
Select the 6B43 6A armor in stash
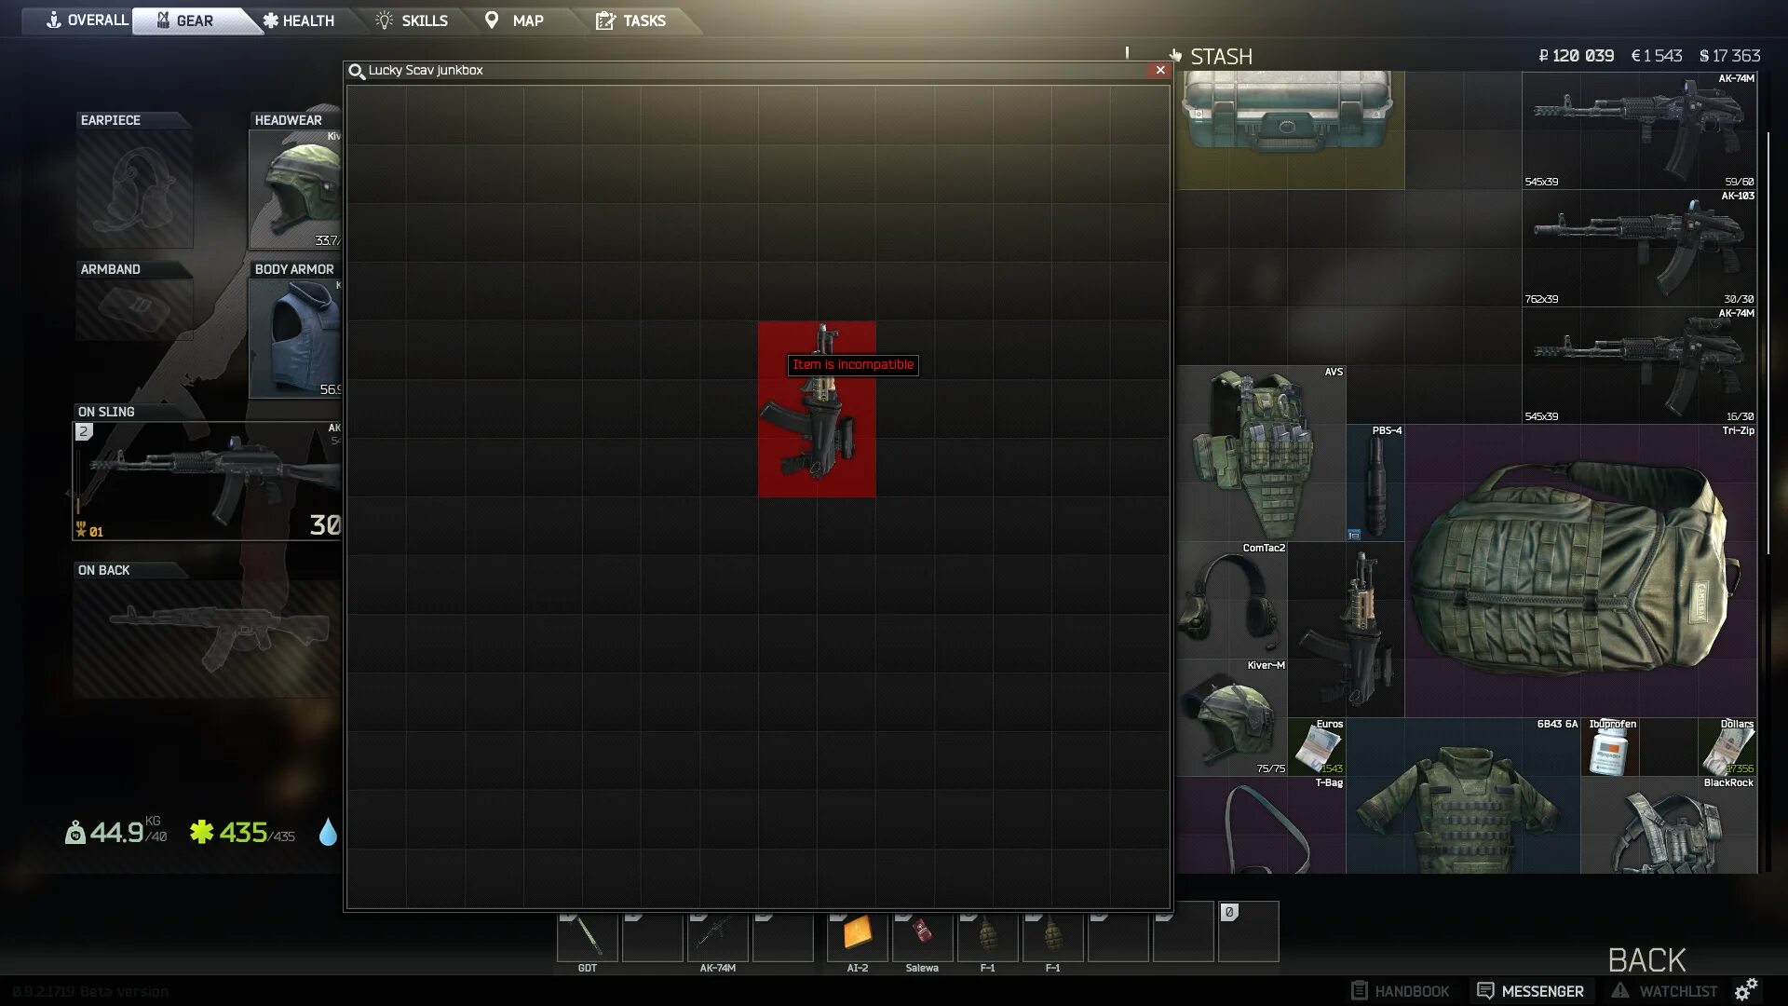1463,795
